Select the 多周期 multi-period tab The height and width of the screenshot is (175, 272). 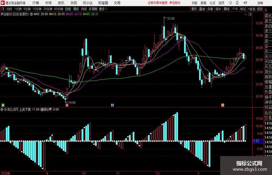[x=93, y=9]
